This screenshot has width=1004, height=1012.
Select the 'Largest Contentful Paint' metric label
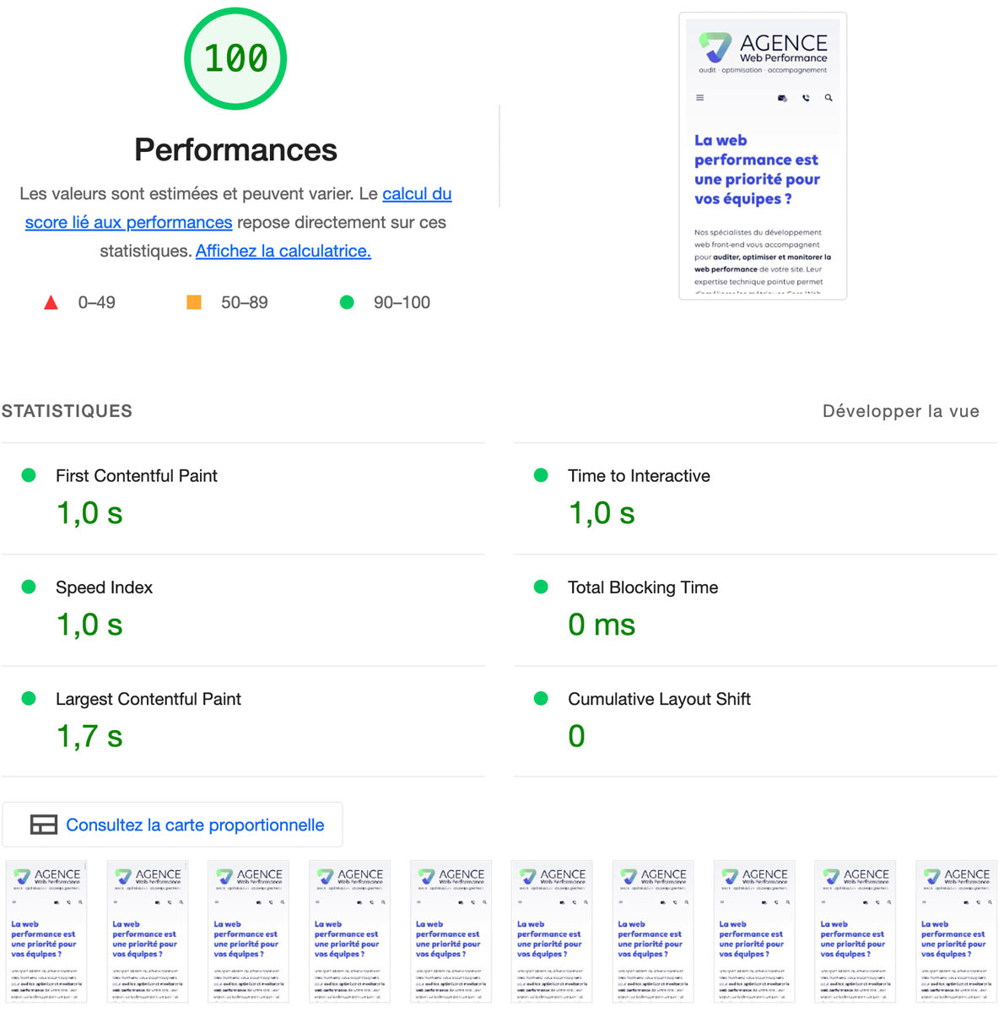(148, 699)
